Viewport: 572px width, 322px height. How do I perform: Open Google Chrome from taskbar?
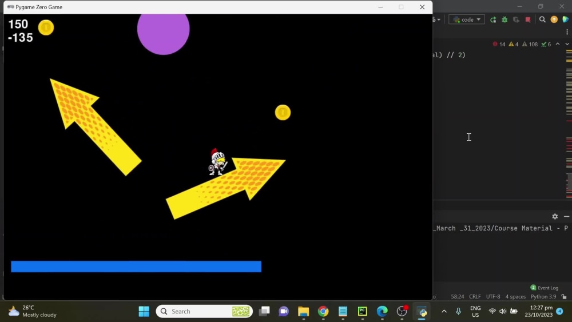323,312
